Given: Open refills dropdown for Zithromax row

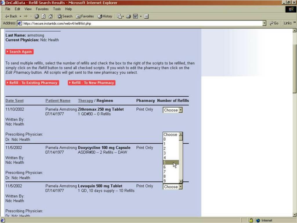Looking at the screenshot, I should 173,110.
